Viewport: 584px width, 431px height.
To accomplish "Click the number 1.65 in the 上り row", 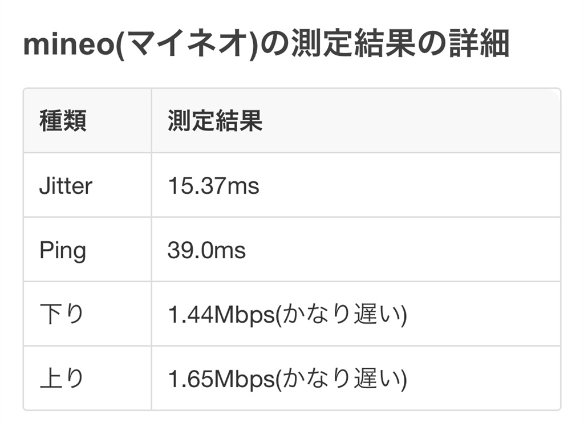I will 188,379.
